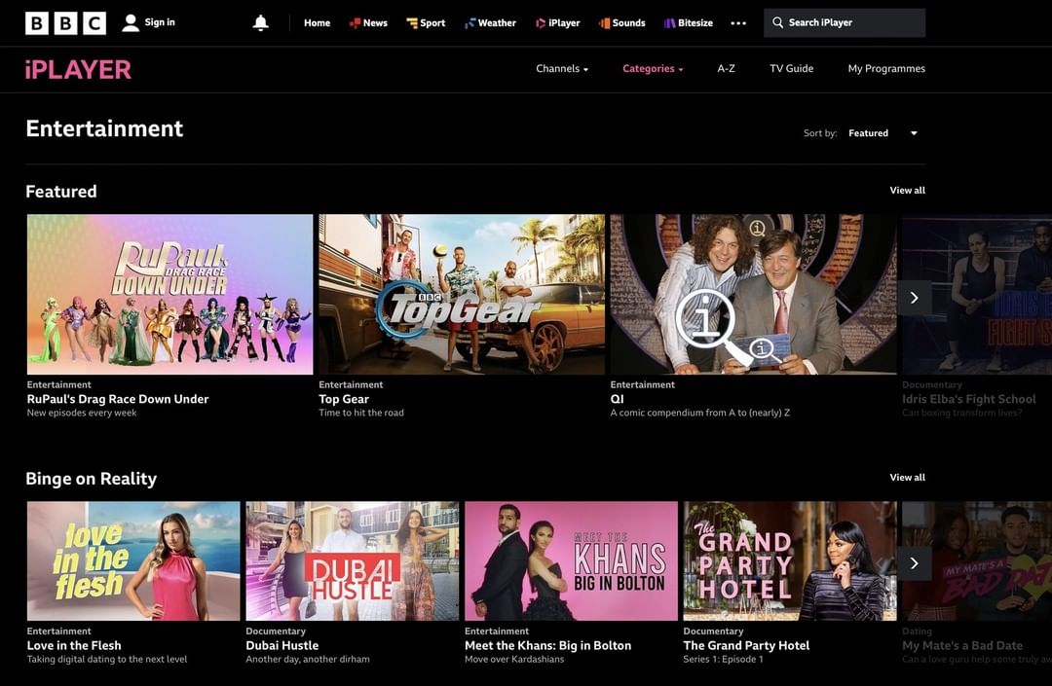Open BBC News from top bar
This screenshot has width=1052, height=686.
tap(368, 23)
